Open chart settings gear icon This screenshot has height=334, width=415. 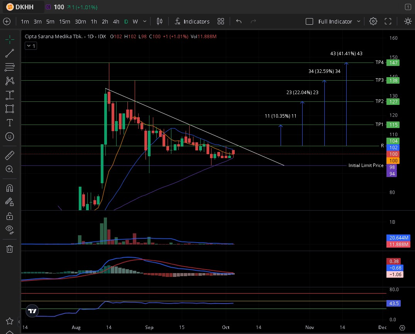[373, 22]
